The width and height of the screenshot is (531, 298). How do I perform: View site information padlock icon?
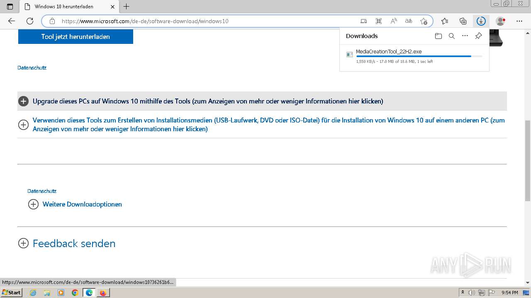[52, 21]
